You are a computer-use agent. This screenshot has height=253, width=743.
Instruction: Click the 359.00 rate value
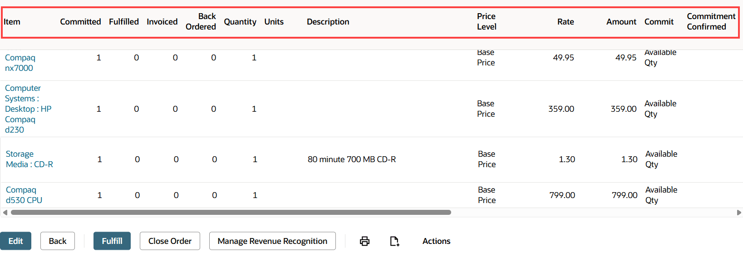point(561,109)
